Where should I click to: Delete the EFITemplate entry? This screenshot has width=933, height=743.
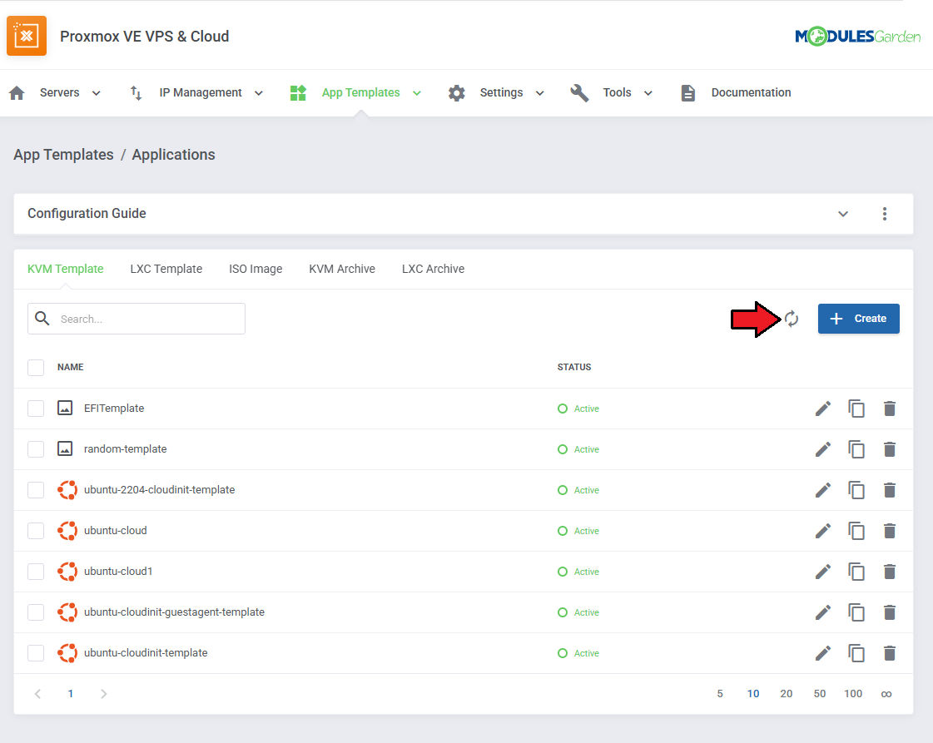point(890,409)
